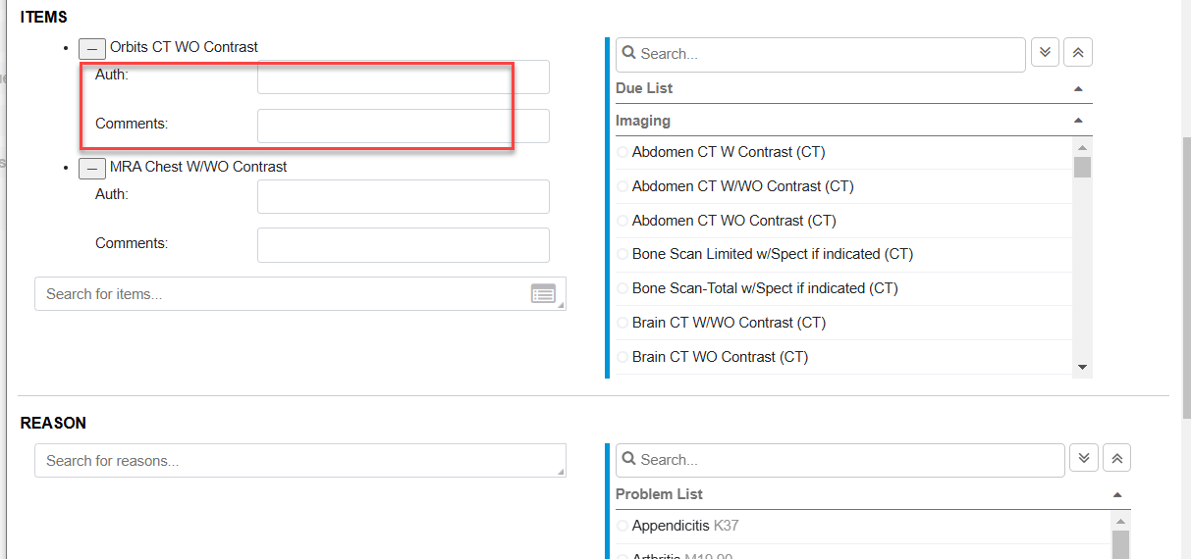Click the Imaging list scrollbar thumb
1191x559 pixels.
(1082, 167)
